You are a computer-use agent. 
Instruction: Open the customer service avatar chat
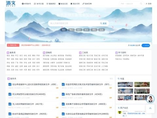[150, 99]
